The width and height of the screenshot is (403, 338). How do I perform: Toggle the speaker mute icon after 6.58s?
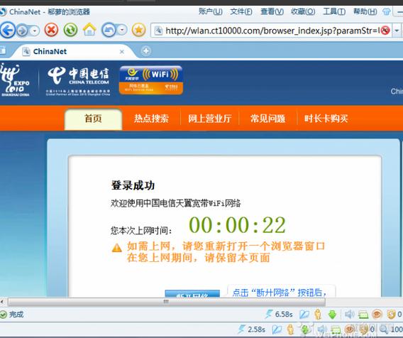[349, 315]
